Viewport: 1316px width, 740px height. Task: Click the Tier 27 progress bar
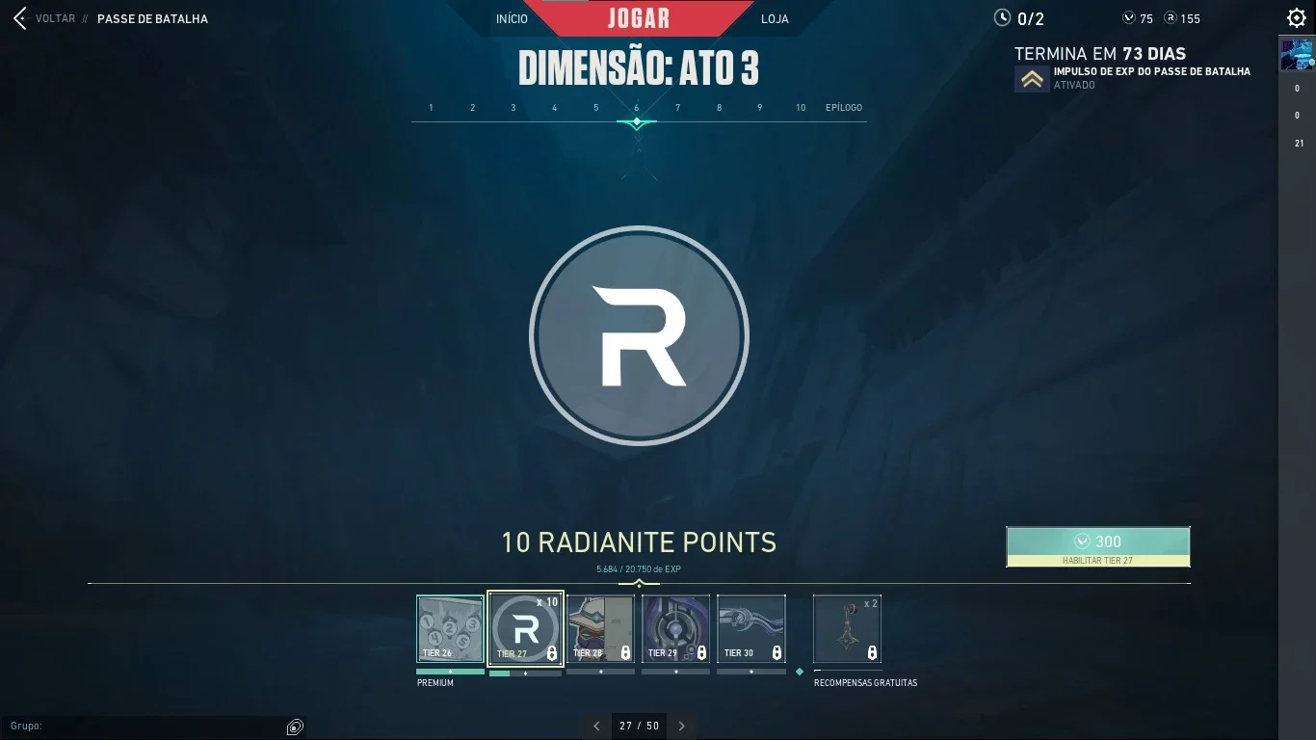click(x=525, y=673)
